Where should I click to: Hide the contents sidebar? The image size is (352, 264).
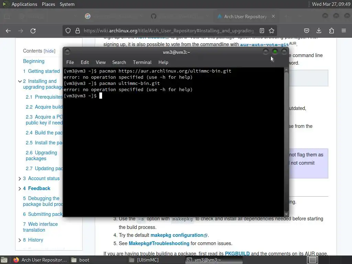pos(49,51)
